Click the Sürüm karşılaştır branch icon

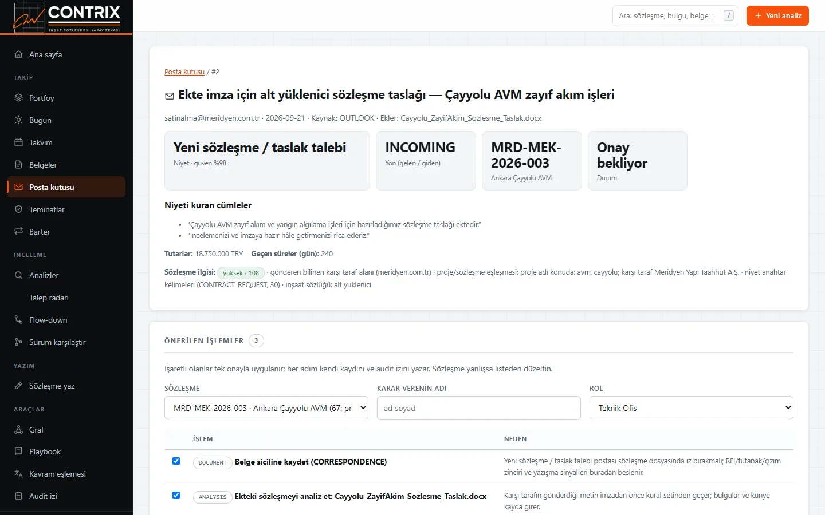tap(18, 342)
